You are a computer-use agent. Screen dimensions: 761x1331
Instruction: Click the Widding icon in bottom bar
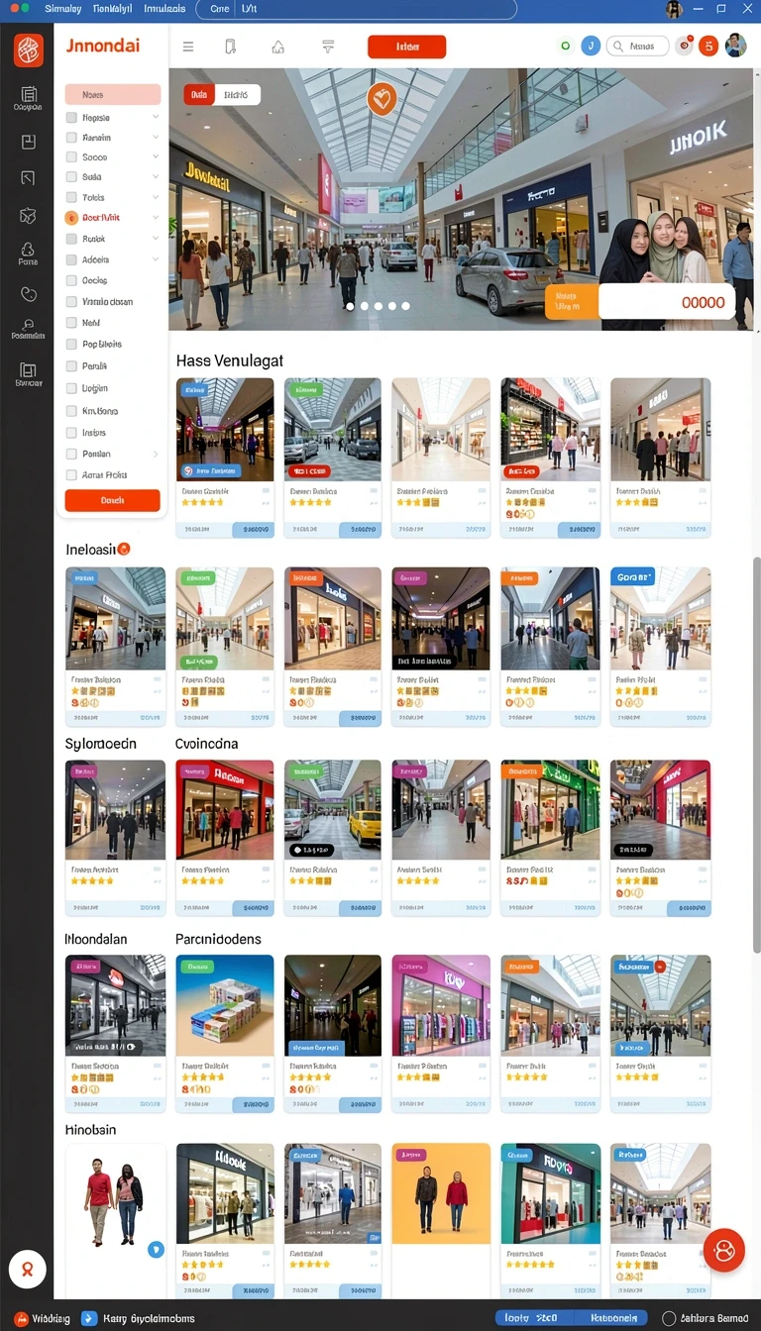pos(21,1318)
